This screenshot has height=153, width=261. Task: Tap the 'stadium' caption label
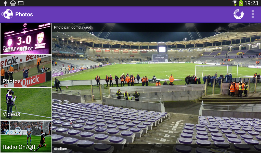point(60,149)
